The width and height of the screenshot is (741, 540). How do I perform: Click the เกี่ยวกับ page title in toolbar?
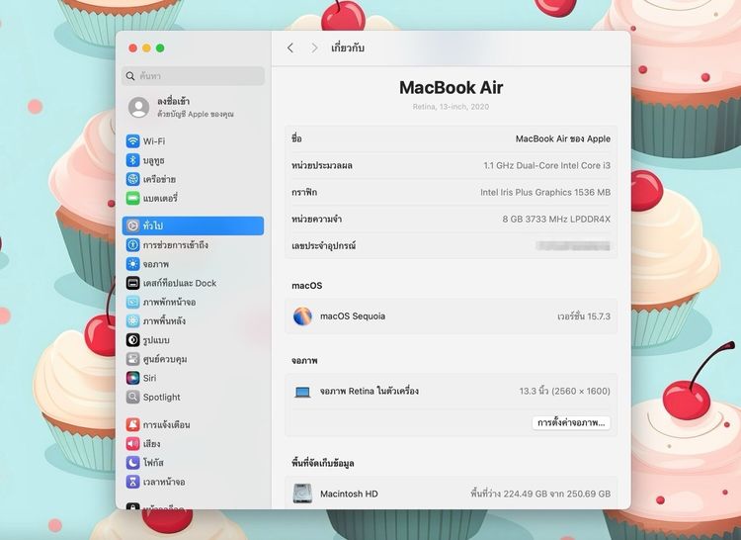348,47
